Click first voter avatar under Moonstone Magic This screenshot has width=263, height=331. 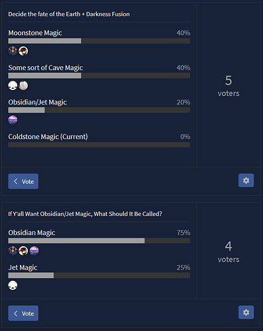pos(13,51)
